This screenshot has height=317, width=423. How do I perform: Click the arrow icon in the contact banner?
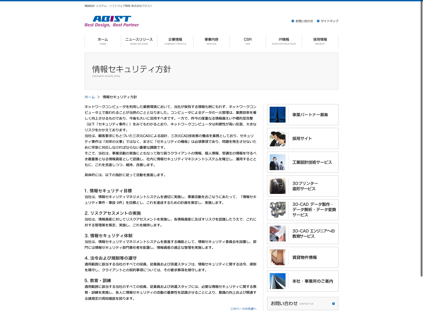pos(333,304)
